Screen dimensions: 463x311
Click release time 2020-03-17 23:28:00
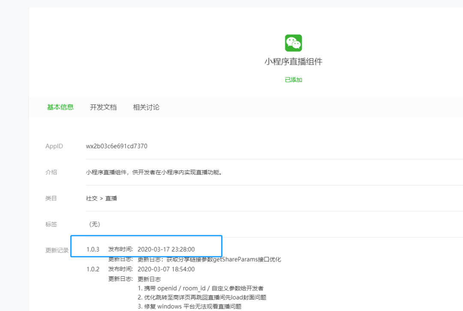click(166, 249)
